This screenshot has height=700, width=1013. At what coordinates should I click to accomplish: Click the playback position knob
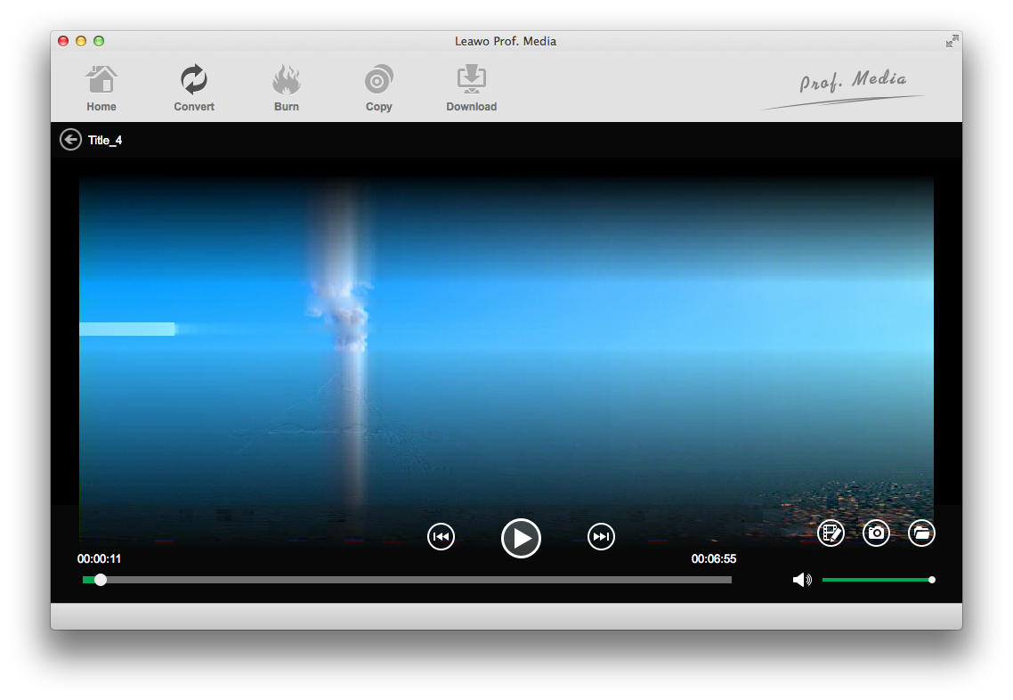point(100,580)
